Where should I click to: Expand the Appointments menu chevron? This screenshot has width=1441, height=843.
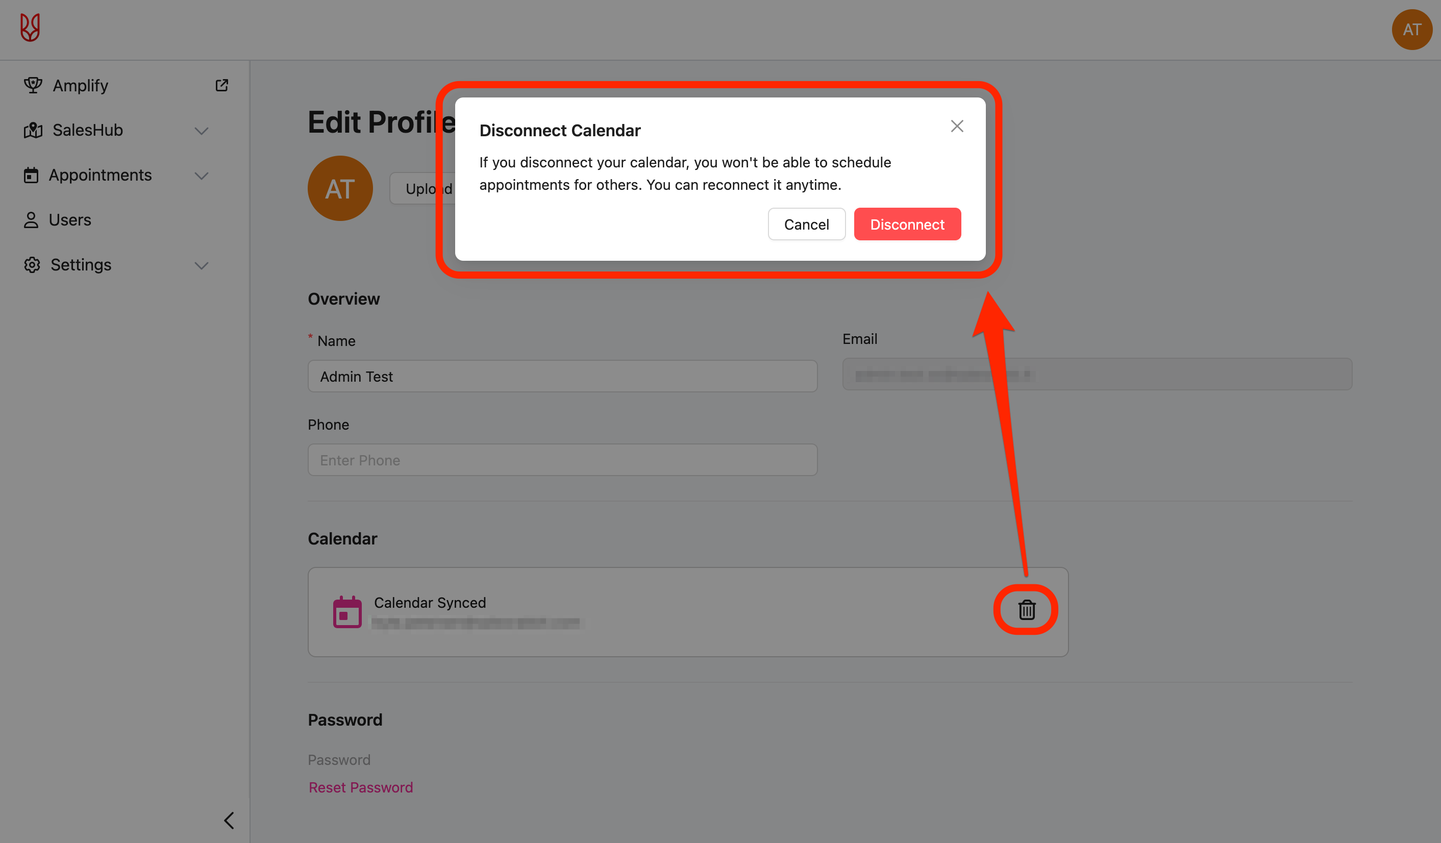[x=201, y=176]
